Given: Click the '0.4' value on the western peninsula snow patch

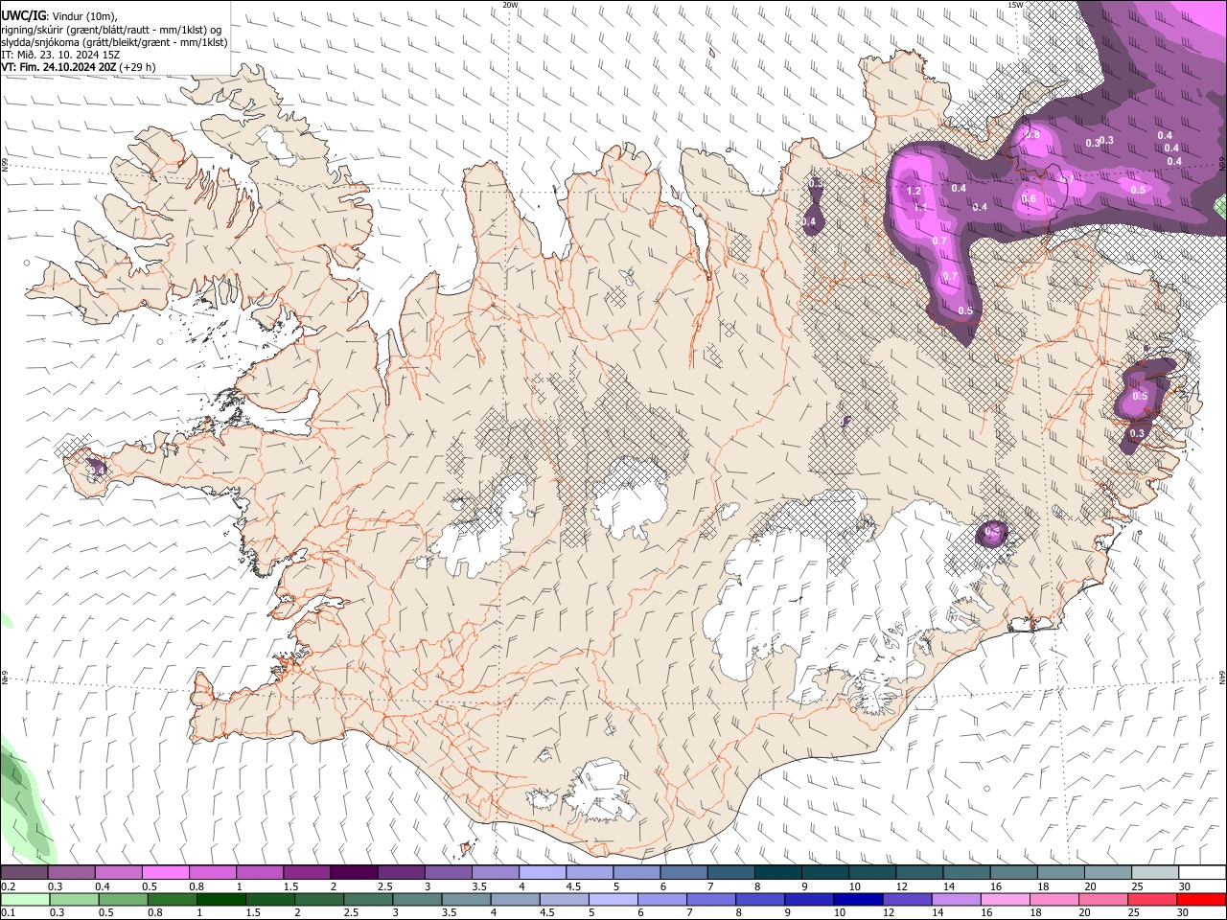Looking at the screenshot, I should [x=97, y=469].
